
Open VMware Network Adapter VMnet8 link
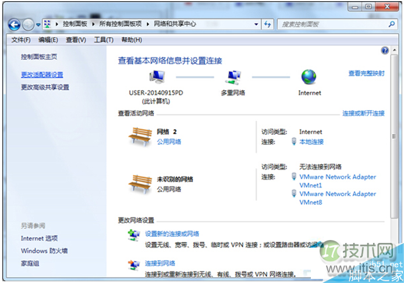coord(338,198)
